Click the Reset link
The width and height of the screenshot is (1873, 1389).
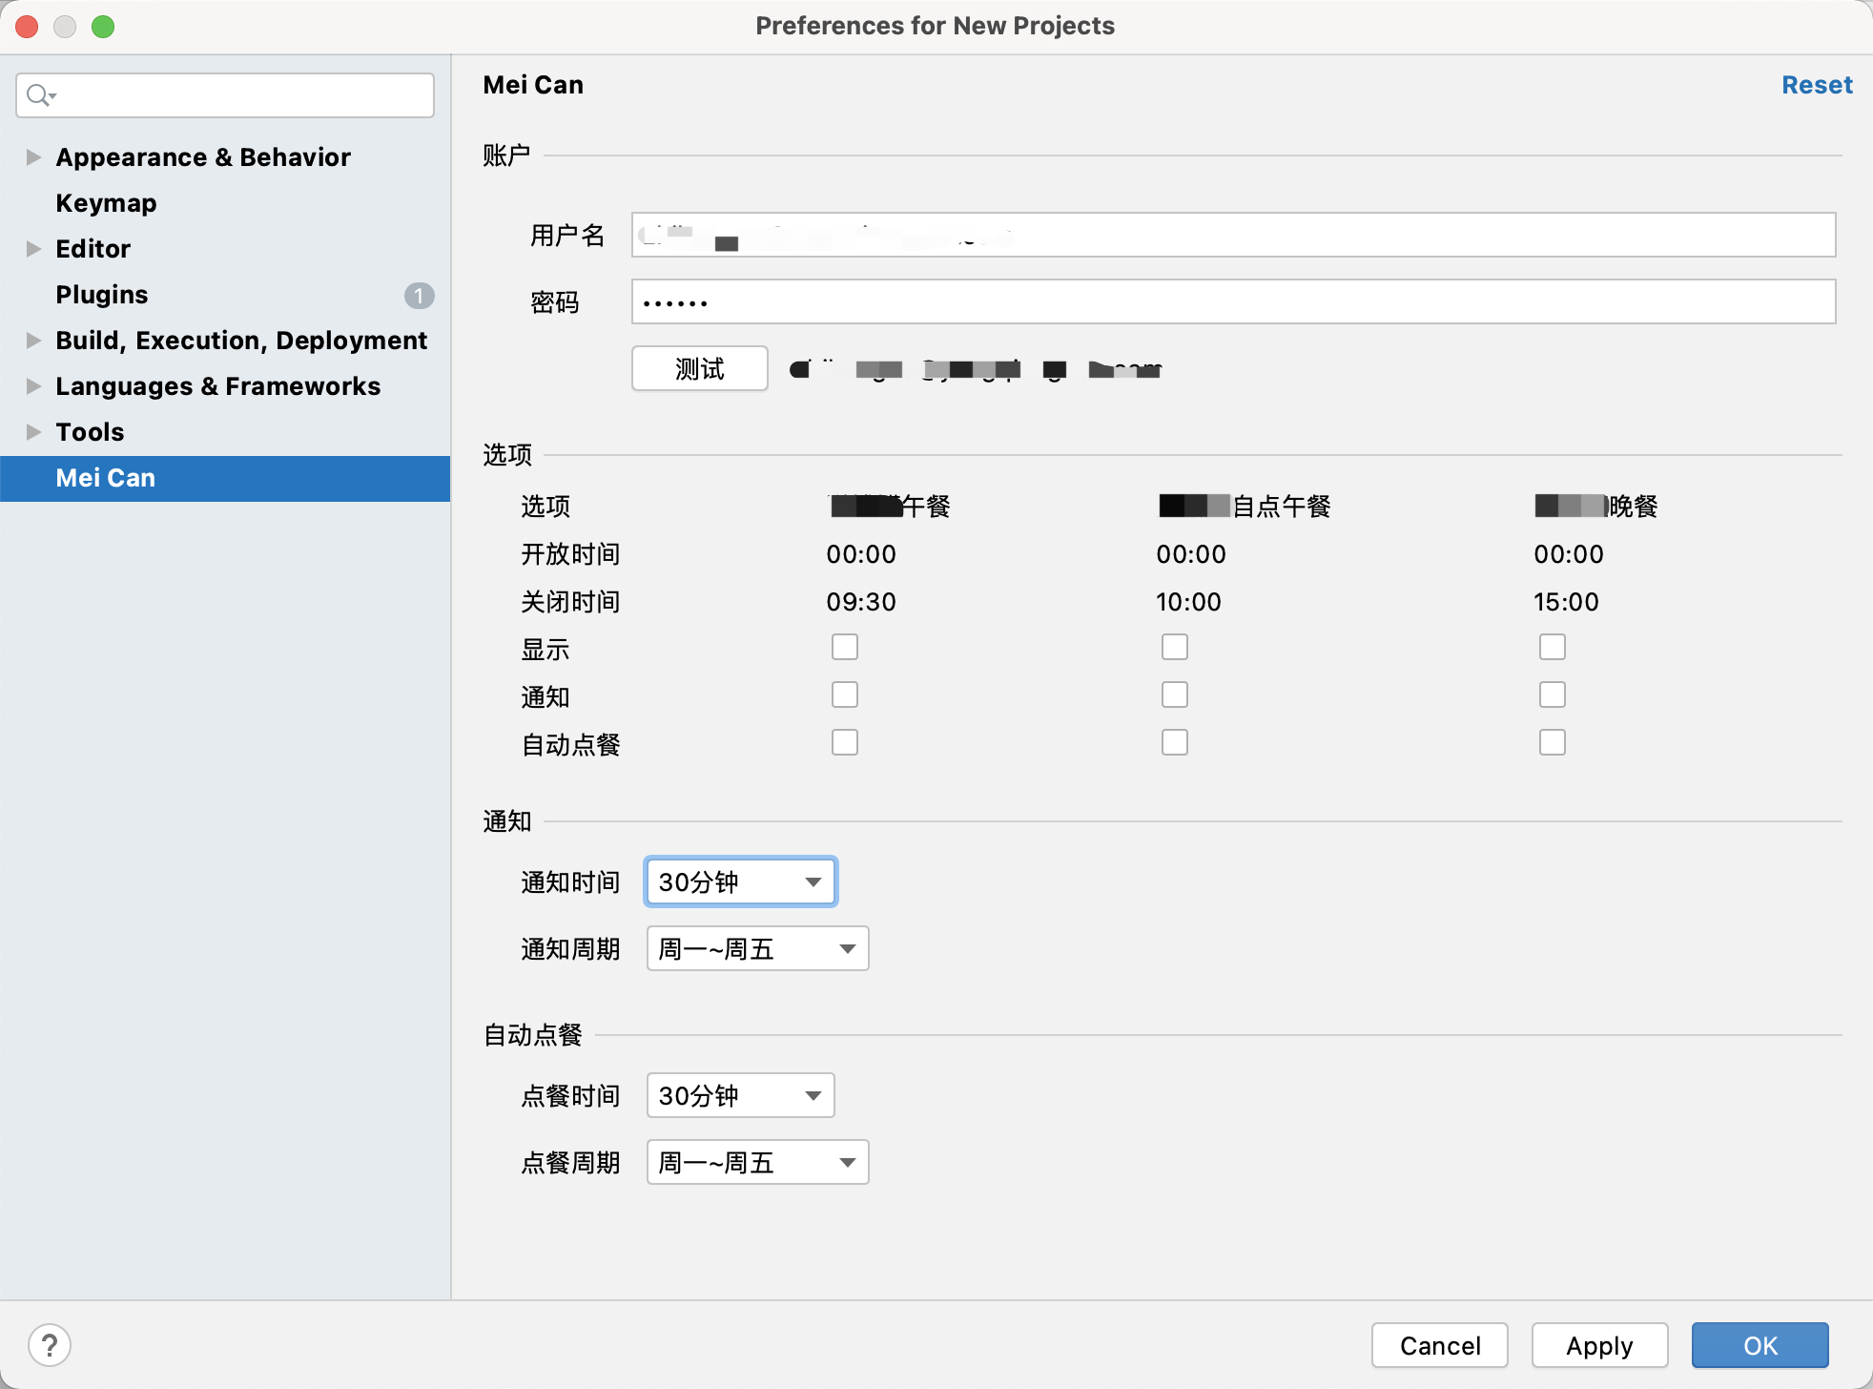click(x=1817, y=85)
